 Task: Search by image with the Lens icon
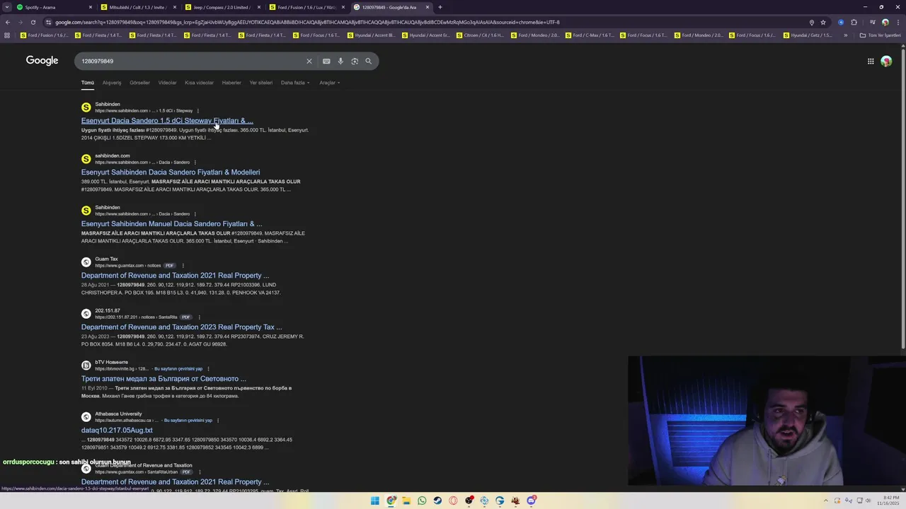(355, 62)
